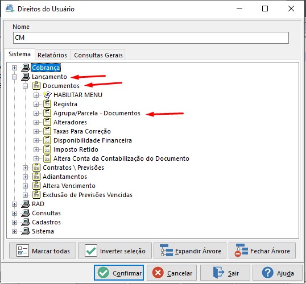The height and width of the screenshot is (284, 306).
Task: Expand Altera Conta da Contabilização do Documento
Action: 36,159
